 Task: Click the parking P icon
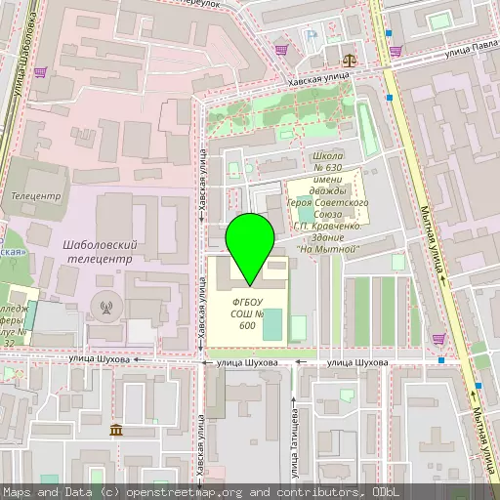312,35
